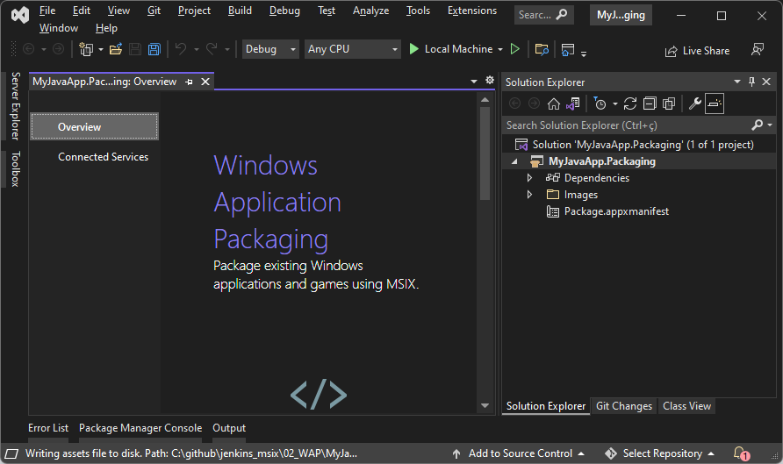Click the Find in Files folder icon
Viewport: 783px width, 464px height.
(x=542, y=49)
